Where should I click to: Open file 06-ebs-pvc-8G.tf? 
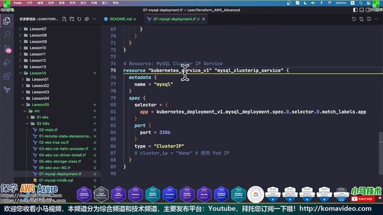pyautogui.click(x=54, y=168)
